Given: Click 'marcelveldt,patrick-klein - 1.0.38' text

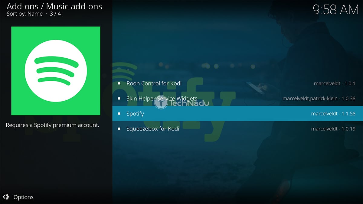Looking at the screenshot, I should (x=319, y=99).
